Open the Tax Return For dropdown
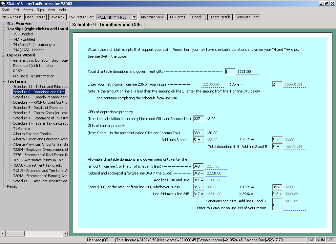This screenshot has width=336, height=244. pos(134,17)
